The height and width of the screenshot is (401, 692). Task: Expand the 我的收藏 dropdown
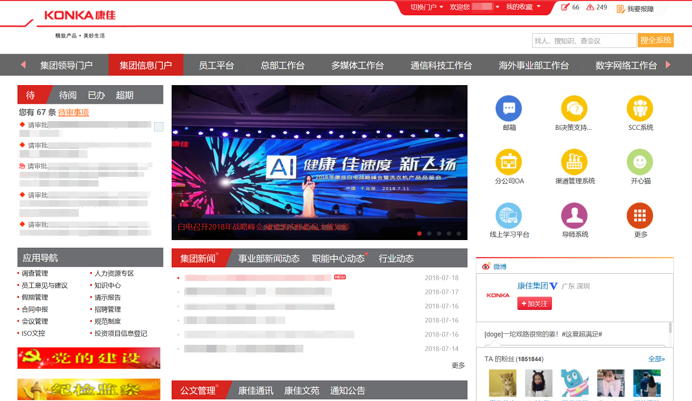click(x=523, y=7)
